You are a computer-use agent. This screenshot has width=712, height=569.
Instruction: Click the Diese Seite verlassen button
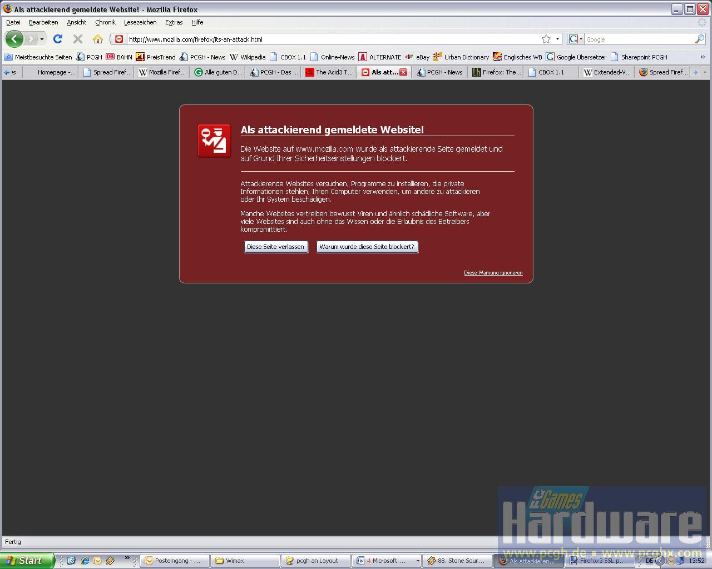tap(276, 247)
